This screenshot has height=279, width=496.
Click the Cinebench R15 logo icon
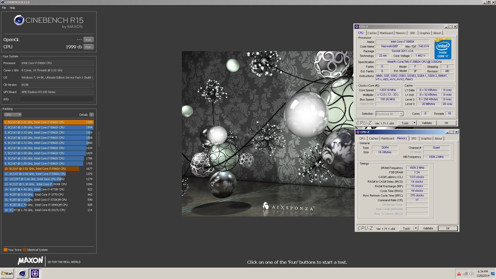coord(19,20)
